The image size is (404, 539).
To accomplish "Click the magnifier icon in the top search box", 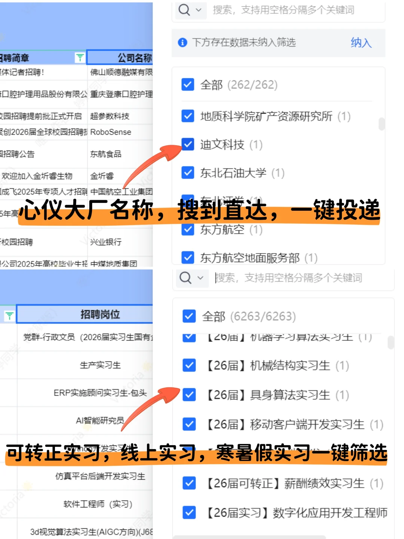I will [x=184, y=10].
